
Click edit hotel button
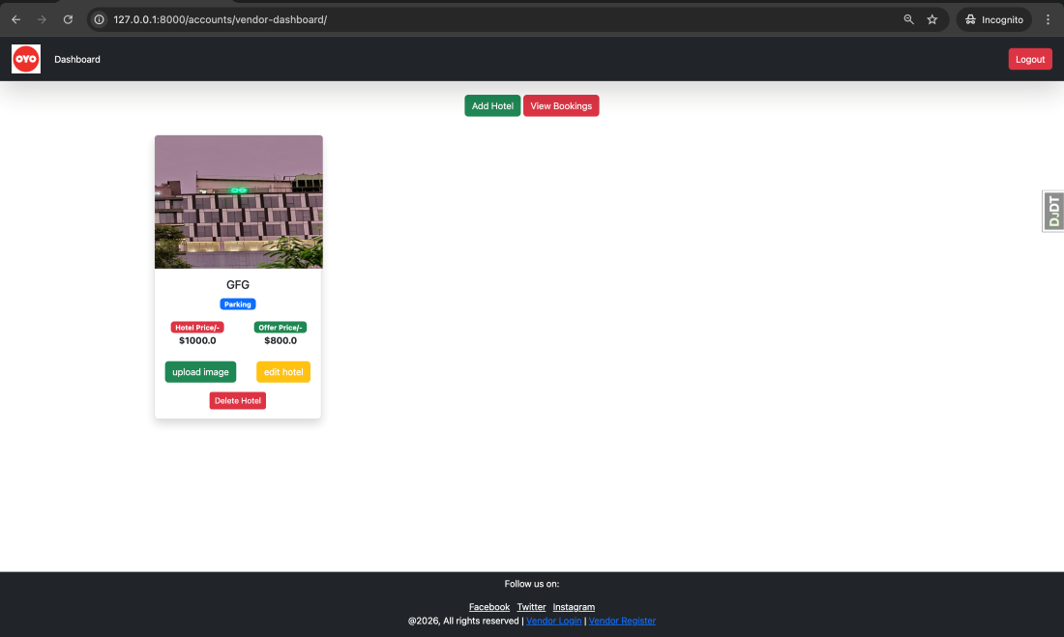click(283, 372)
